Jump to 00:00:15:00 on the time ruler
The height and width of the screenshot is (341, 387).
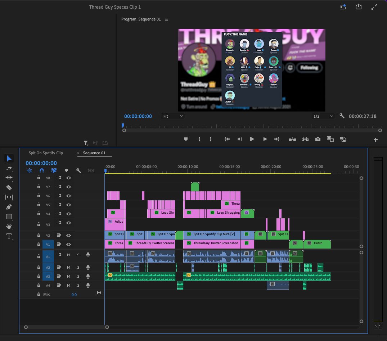[x=229, y=167]
